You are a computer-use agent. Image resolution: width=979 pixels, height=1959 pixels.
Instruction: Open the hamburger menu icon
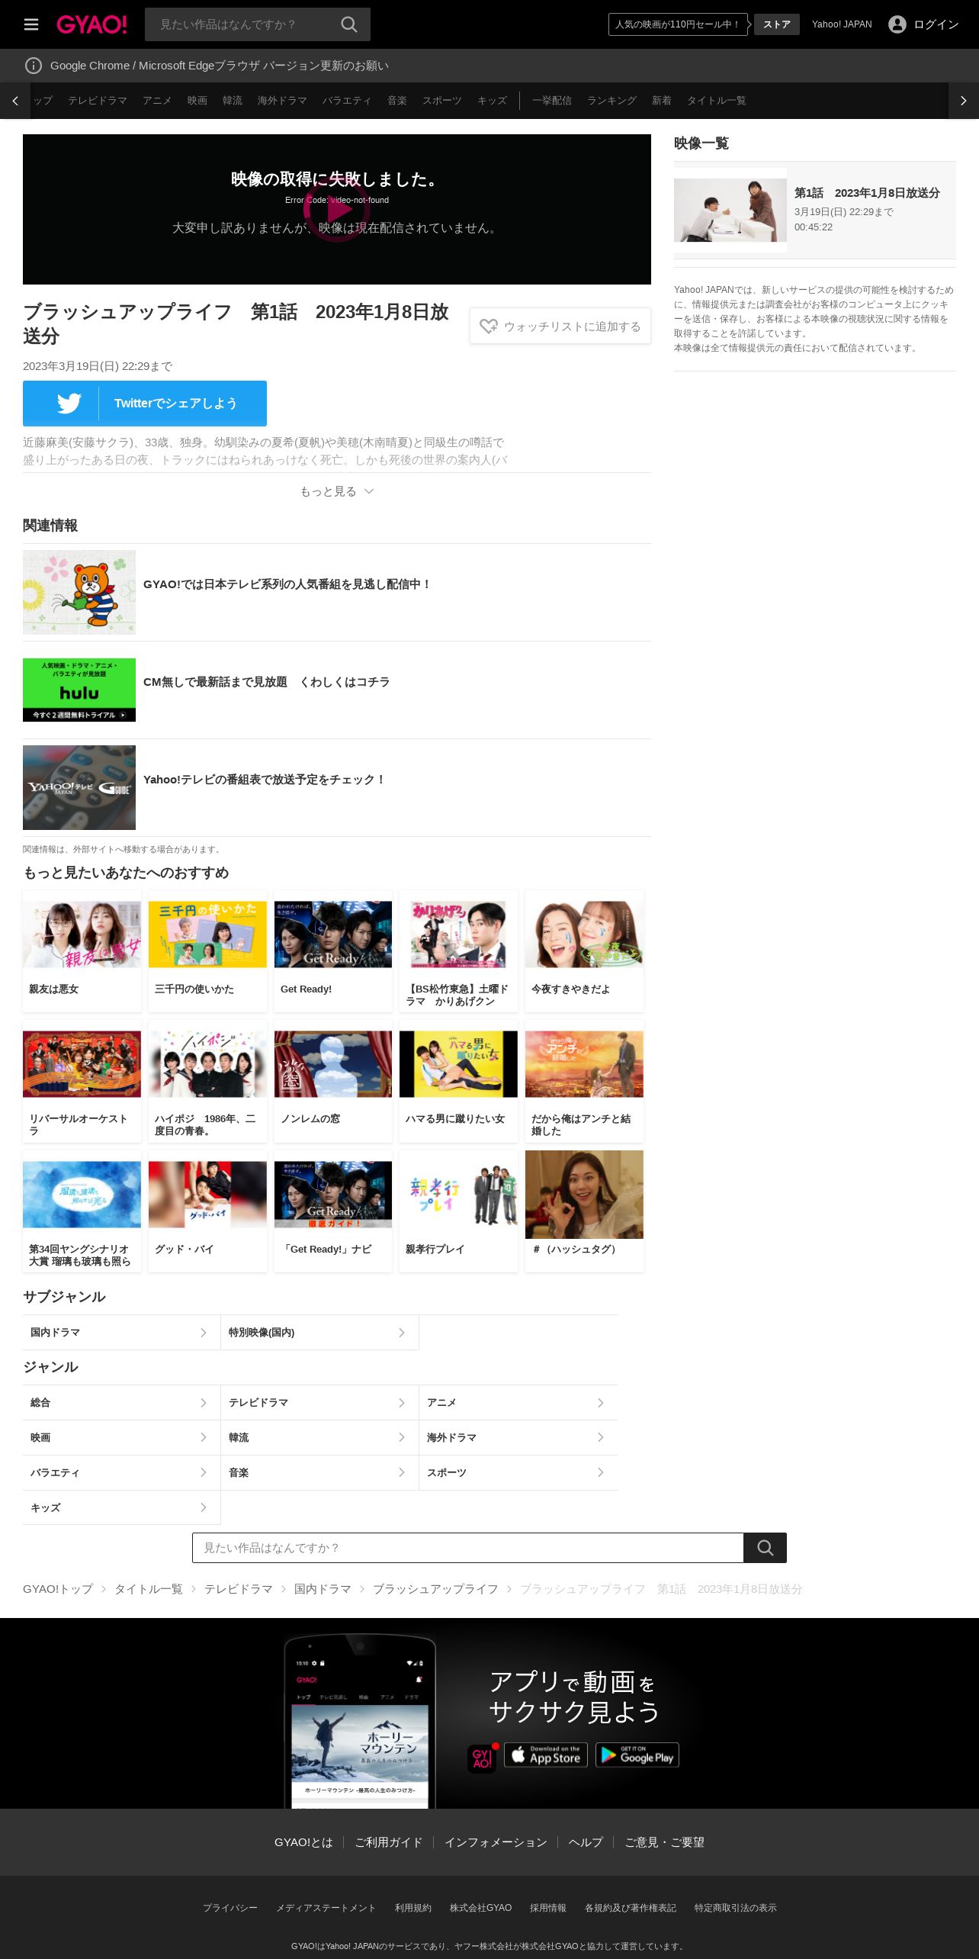coord(31,24)
